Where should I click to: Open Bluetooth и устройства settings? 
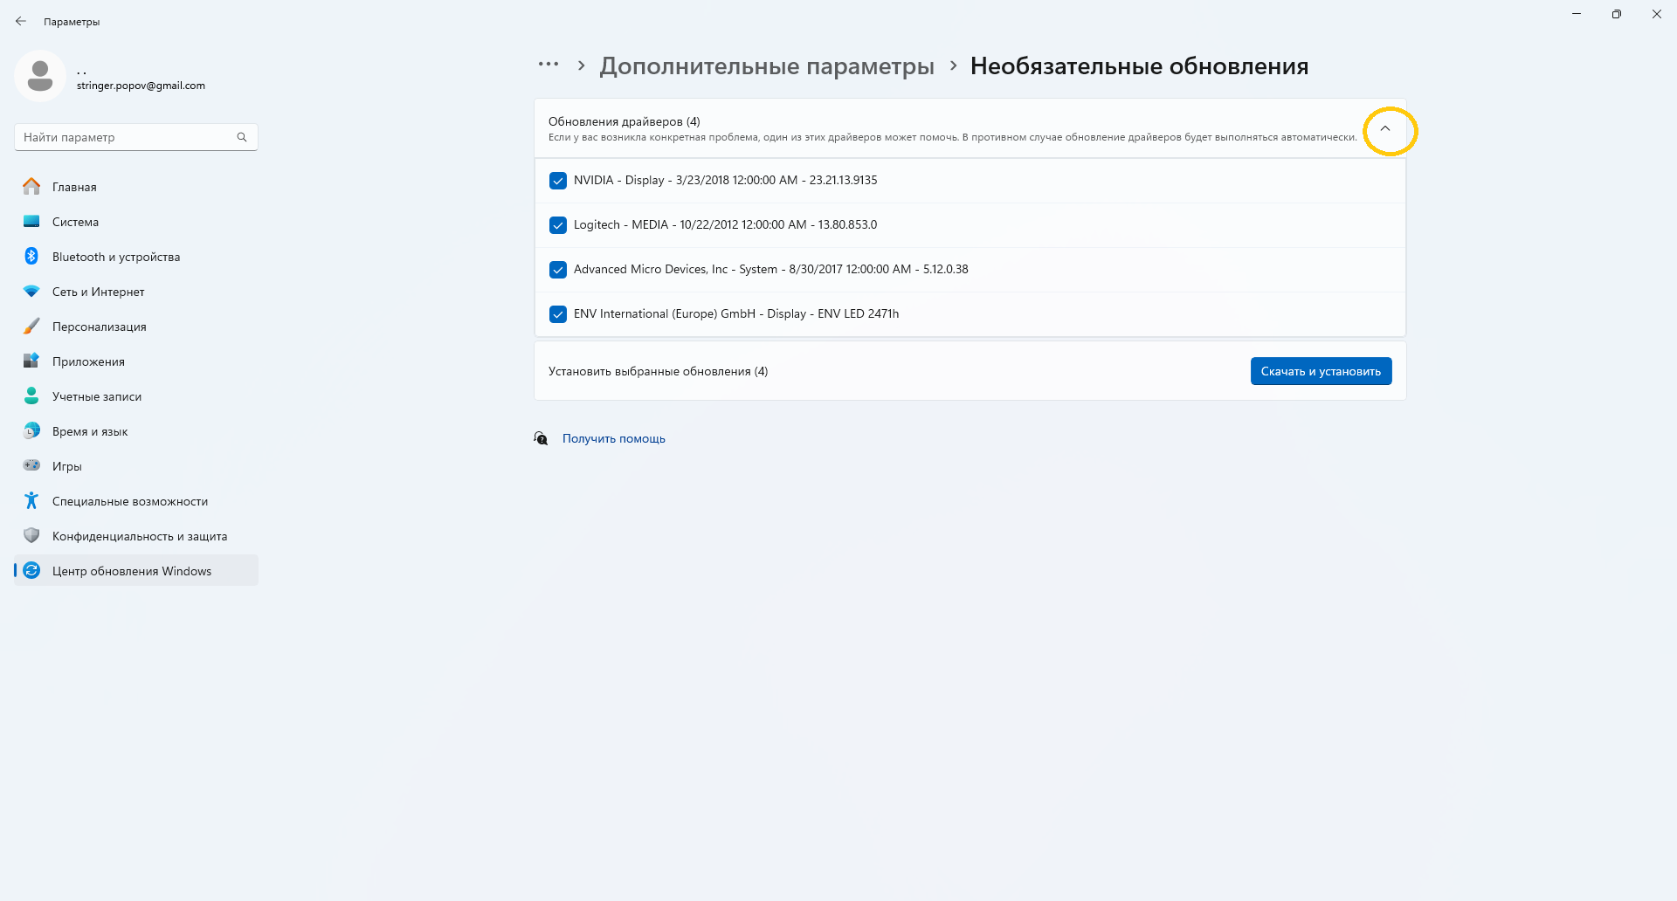115,257
